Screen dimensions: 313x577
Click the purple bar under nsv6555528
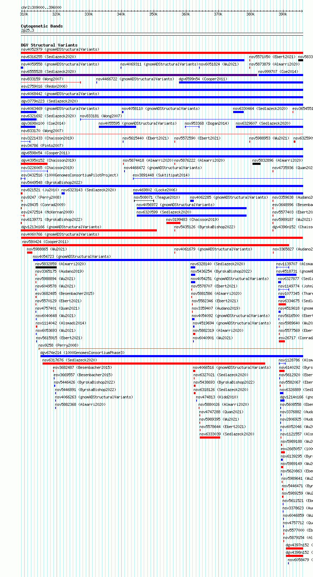(x=139, y=75)
